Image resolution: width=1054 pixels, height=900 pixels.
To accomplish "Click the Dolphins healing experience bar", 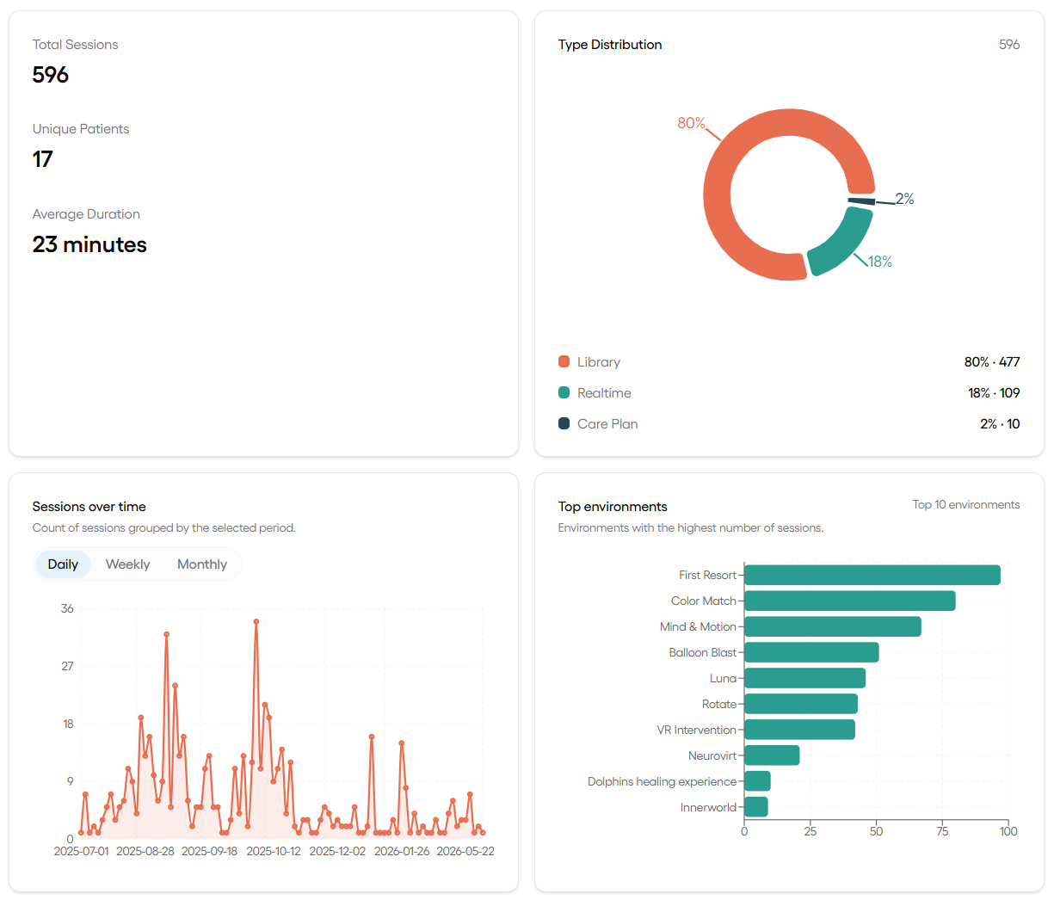I will 757,781.
